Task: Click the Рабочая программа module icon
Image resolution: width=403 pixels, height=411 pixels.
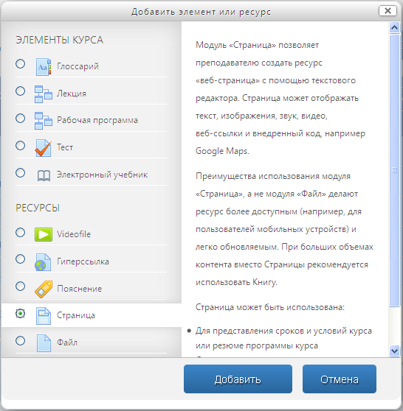Action: [44, 121]
